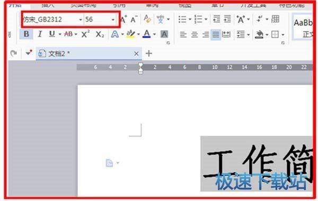Apply paragraph shading with the paint bucket
Image resolution: width=318 pixels, height=201 pixels.
pyautogui.click(x=259, y=34)
